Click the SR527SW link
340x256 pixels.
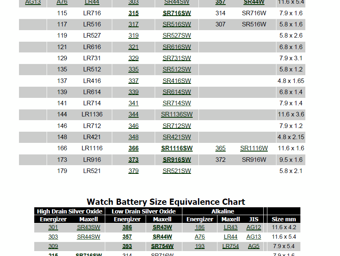(x=177, y=36)
